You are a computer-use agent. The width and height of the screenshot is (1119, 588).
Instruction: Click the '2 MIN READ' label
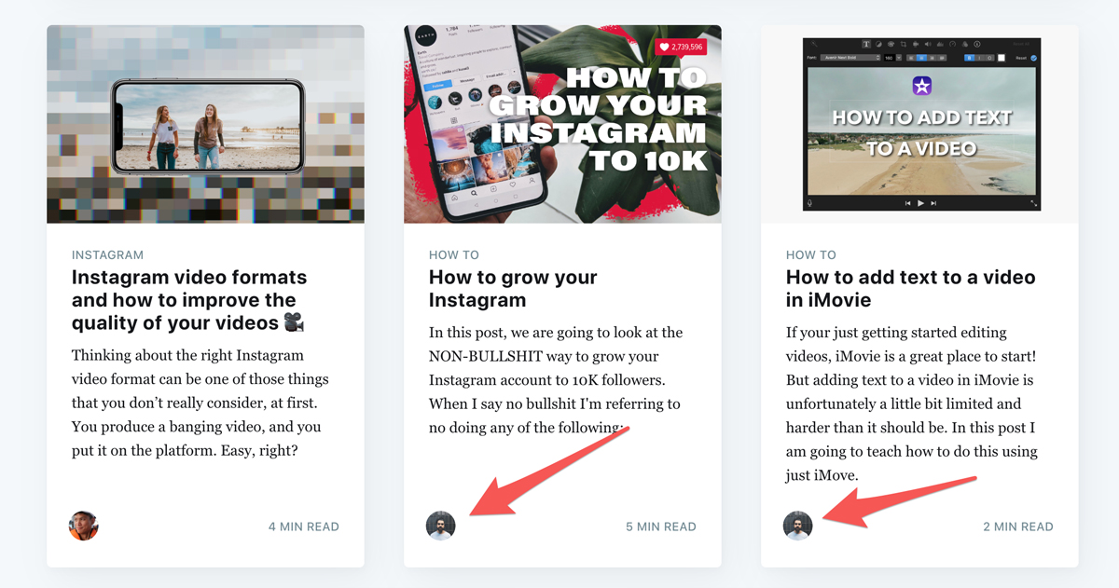(x=1018, y=526)
